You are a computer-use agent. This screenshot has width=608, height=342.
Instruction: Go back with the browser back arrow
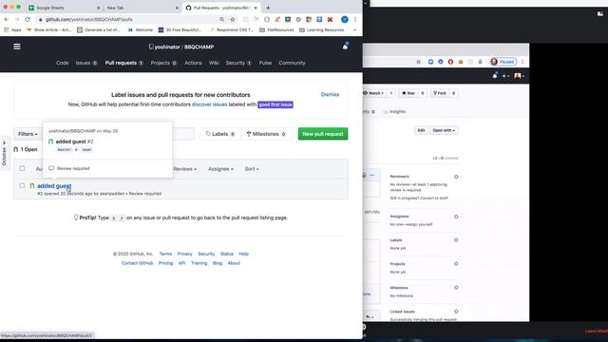click(7, 19)
